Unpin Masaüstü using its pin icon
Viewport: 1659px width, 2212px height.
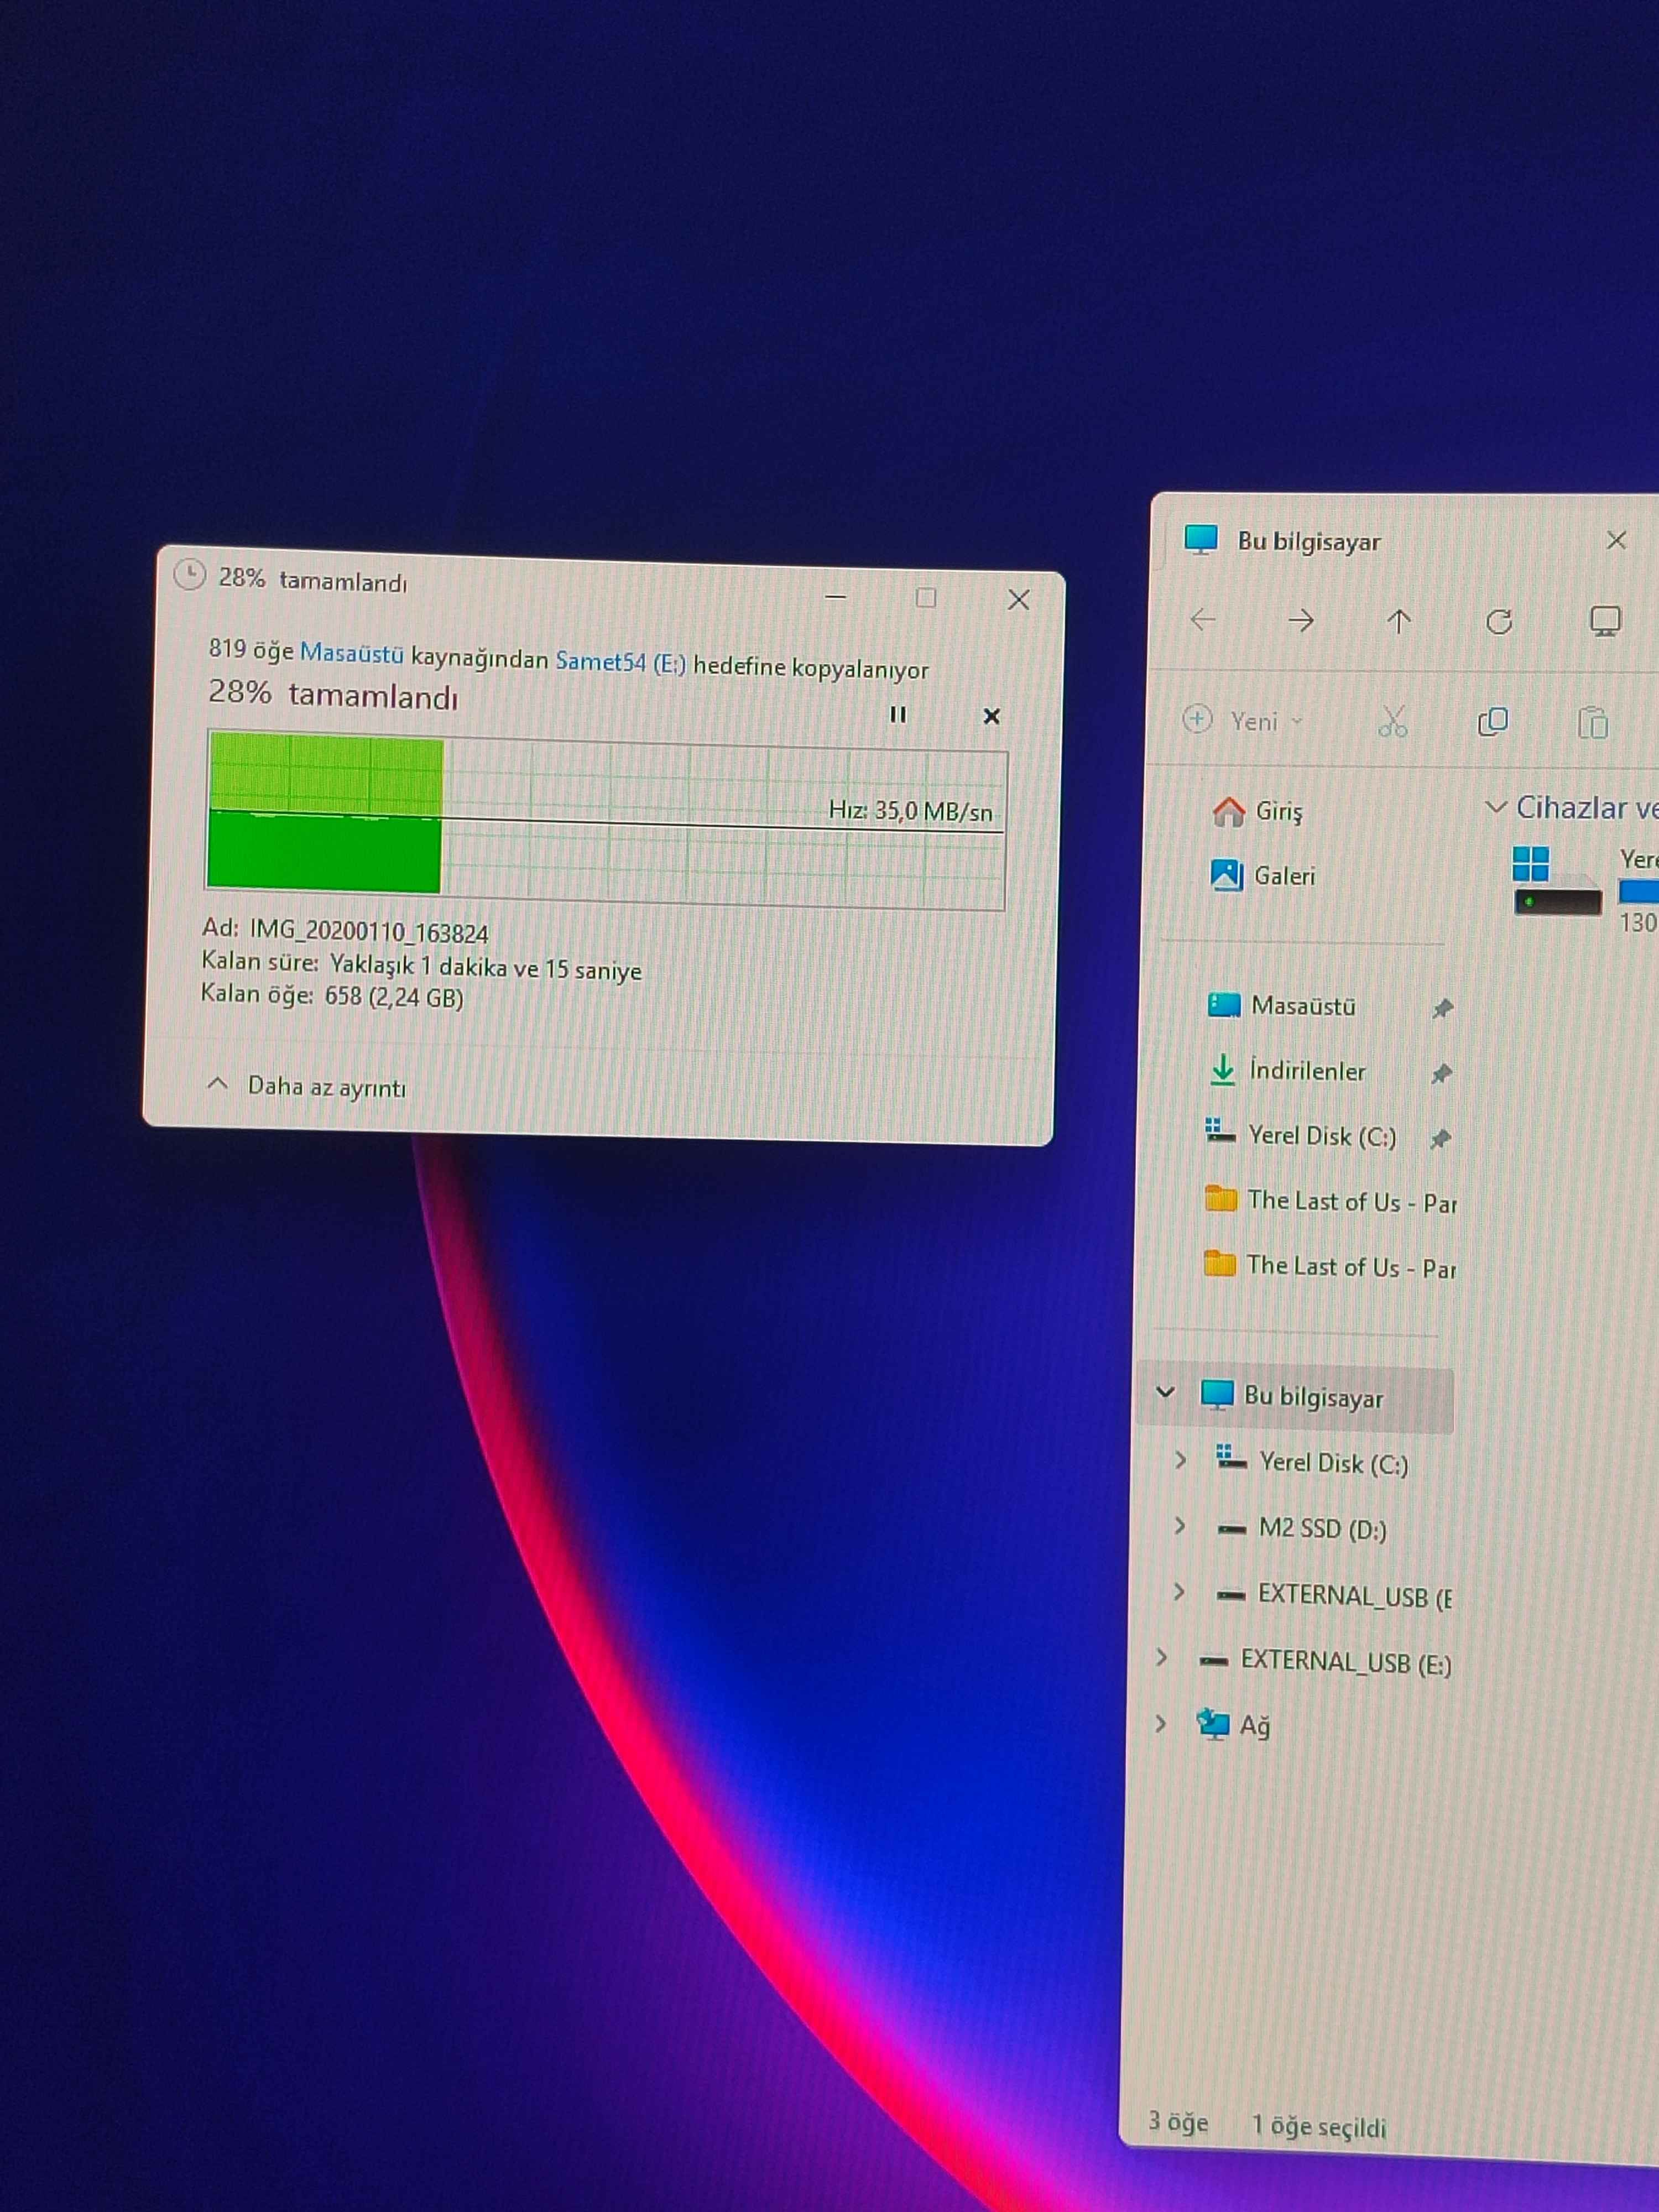click(1441, 1008)
